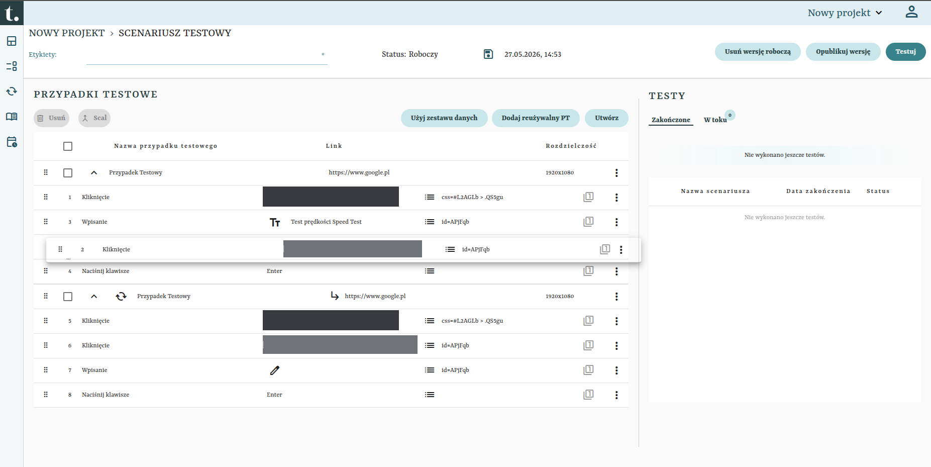Click duplicate icon in step 4 Naciśnij klawisze row
931x467 pixels.
(x=588, y=271)
